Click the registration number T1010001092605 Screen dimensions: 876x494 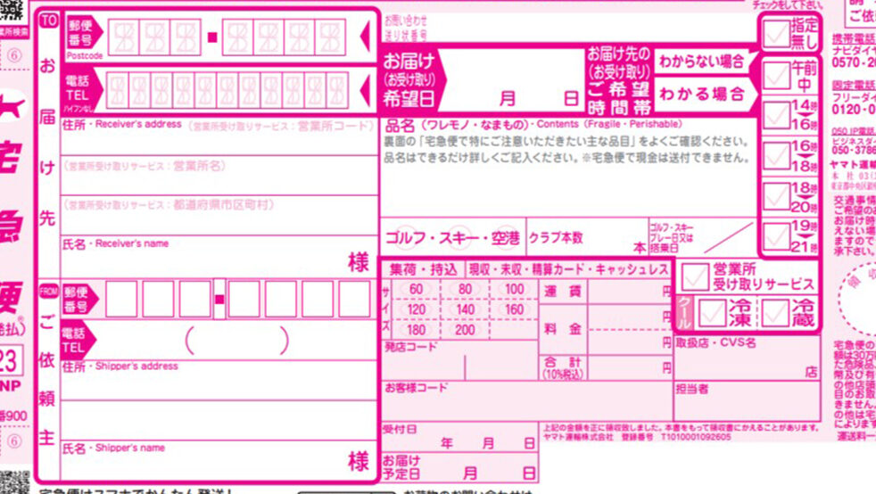696,437
